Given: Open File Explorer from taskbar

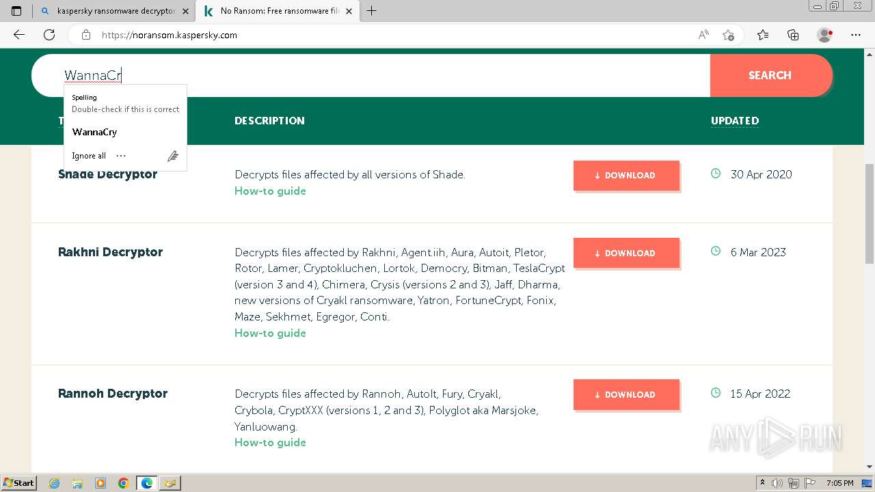Looking at the screenshot, I should point(77,483).
